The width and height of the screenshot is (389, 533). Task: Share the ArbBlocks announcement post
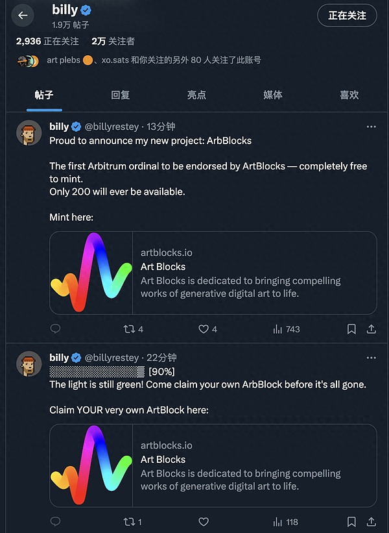[x=371, y=329]
